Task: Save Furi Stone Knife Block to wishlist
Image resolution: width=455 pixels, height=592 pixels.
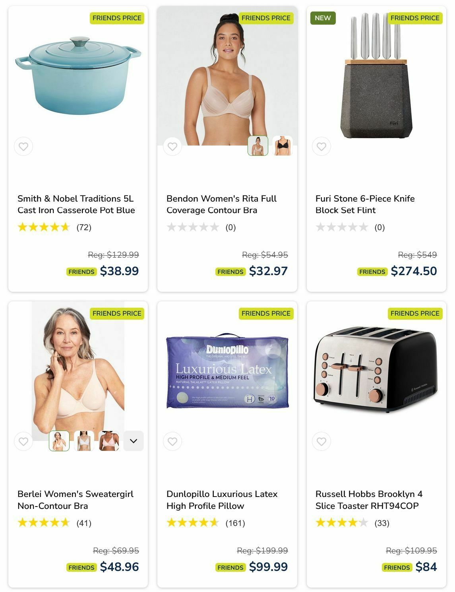Action: 321,146
